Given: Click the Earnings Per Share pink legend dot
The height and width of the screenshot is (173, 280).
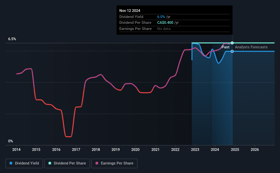Looking at the screenshot, I should 97,163.
